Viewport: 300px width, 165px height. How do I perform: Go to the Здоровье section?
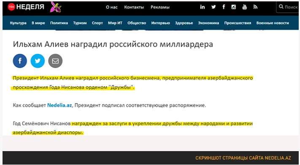point(184,23)
